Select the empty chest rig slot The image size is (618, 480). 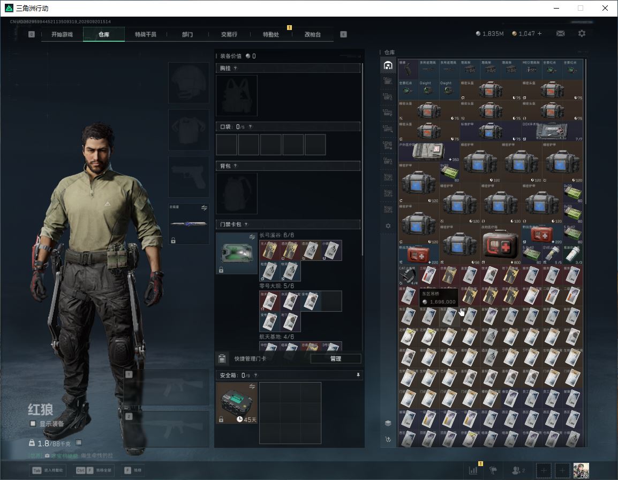click(237, 95)
